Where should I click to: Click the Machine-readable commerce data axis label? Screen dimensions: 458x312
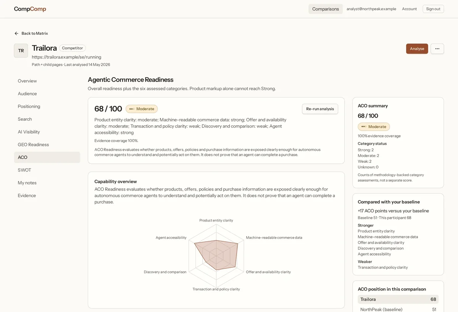click(274, 238)
